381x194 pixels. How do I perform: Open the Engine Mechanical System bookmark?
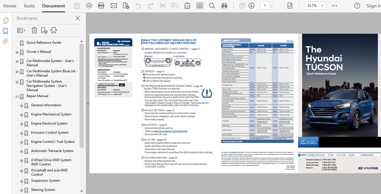pos(51,114)
